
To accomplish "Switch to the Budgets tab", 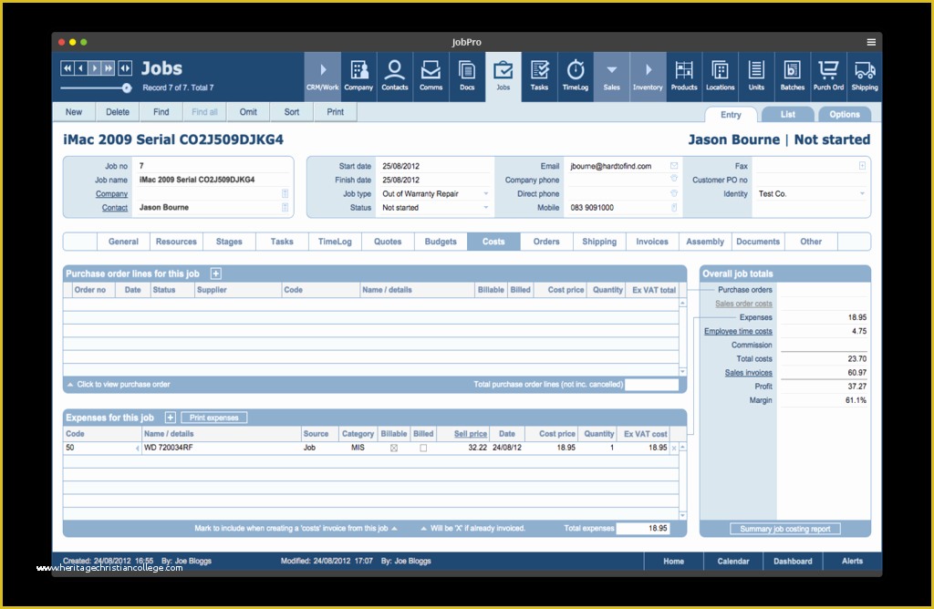I will click(441, 241).
